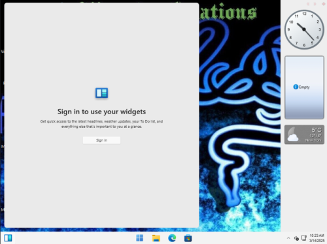Open network status tray icon
The height and width of the screenshot is (244, 327).
[303, 238]
